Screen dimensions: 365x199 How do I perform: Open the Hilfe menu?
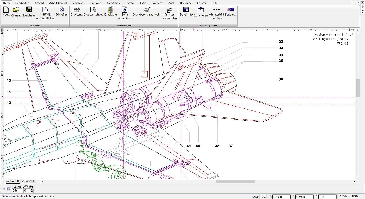click(x=215, y=3)
